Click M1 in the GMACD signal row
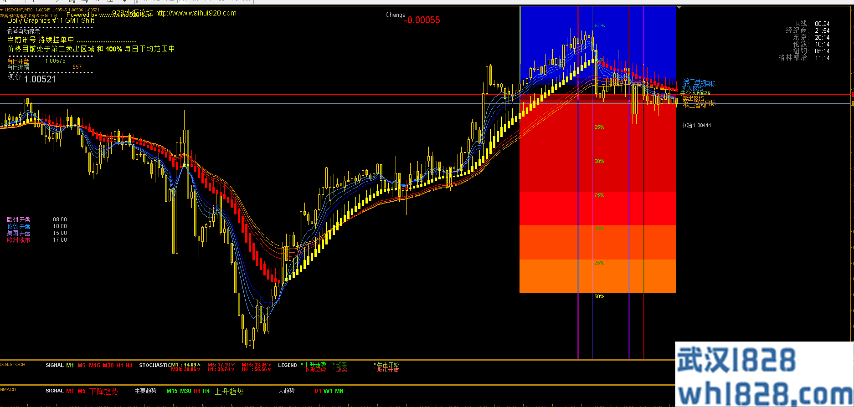Screen dimensions: 854x407 pyautogui.click(x=70, y=391)
